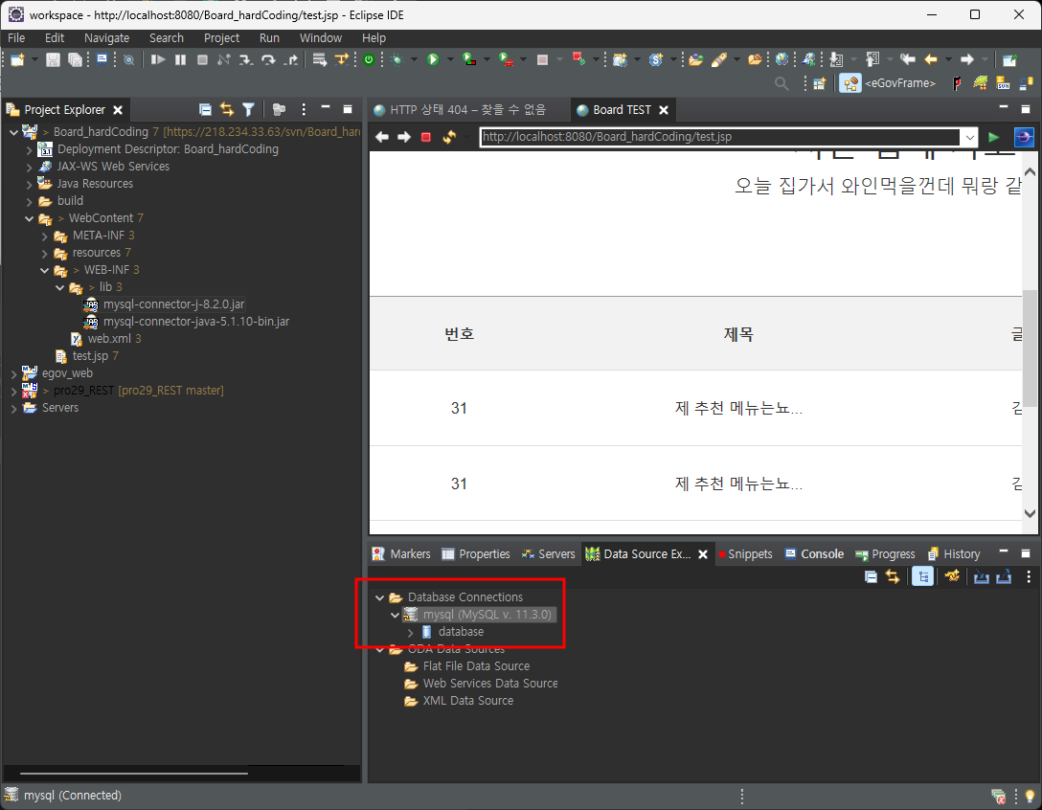Screen dimensions: 1042x810
Task: Click the tip of the day lightbulb
Action: pos(1031,796)
